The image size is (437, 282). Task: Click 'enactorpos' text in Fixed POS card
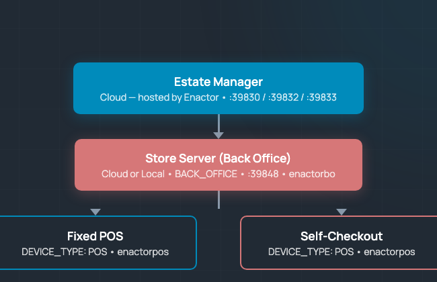tap(143, 252)
